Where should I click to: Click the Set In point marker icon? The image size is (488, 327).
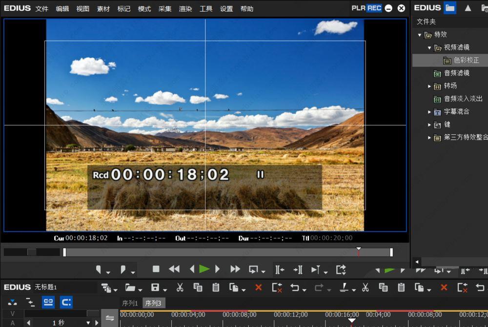point(99,269)
